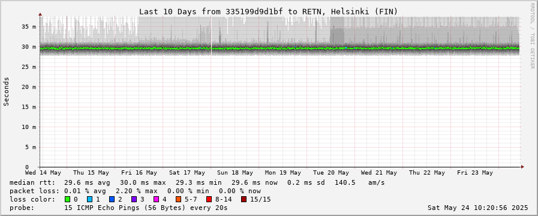Click the graph title mentioning RETN, Helsinki
The image size is (538, 216).
pyautogui.click(x=268, y=11)
